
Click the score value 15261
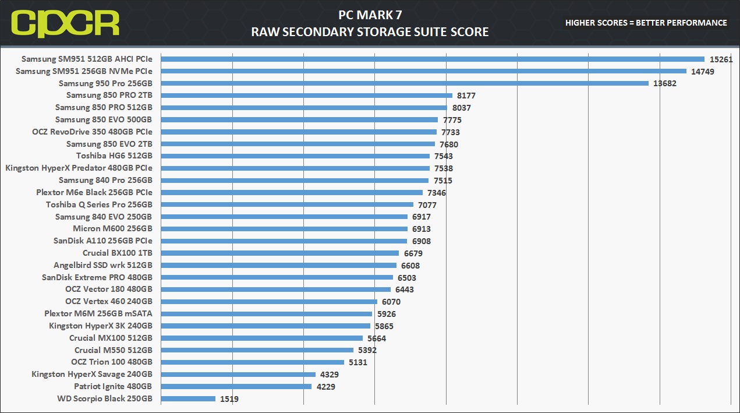[721, 59]
